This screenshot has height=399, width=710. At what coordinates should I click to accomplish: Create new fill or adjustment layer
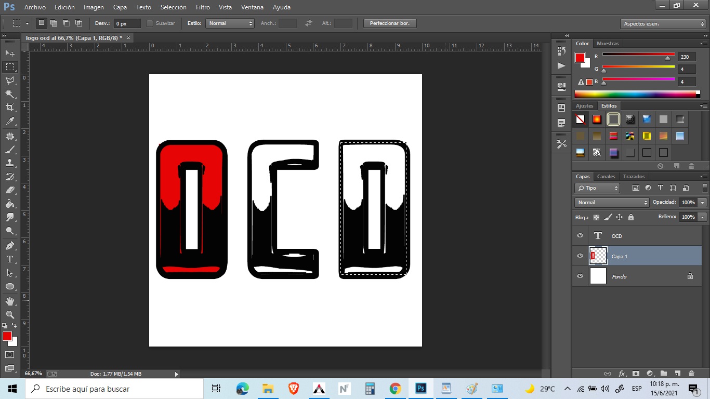click(649, 373)
